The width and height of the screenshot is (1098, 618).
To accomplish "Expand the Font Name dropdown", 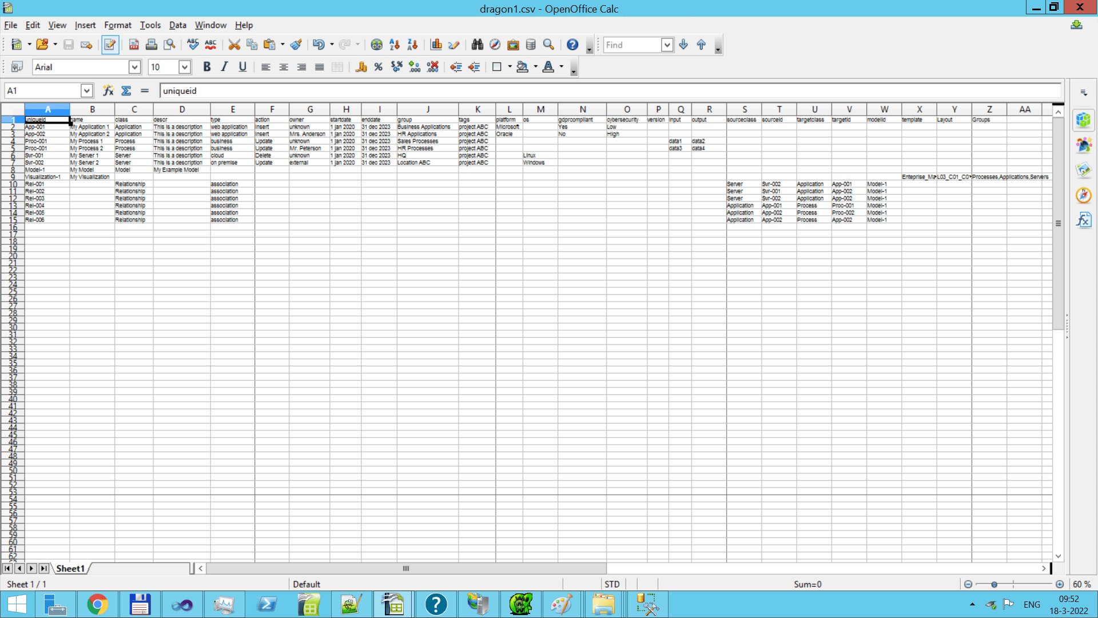I will 134,67.
